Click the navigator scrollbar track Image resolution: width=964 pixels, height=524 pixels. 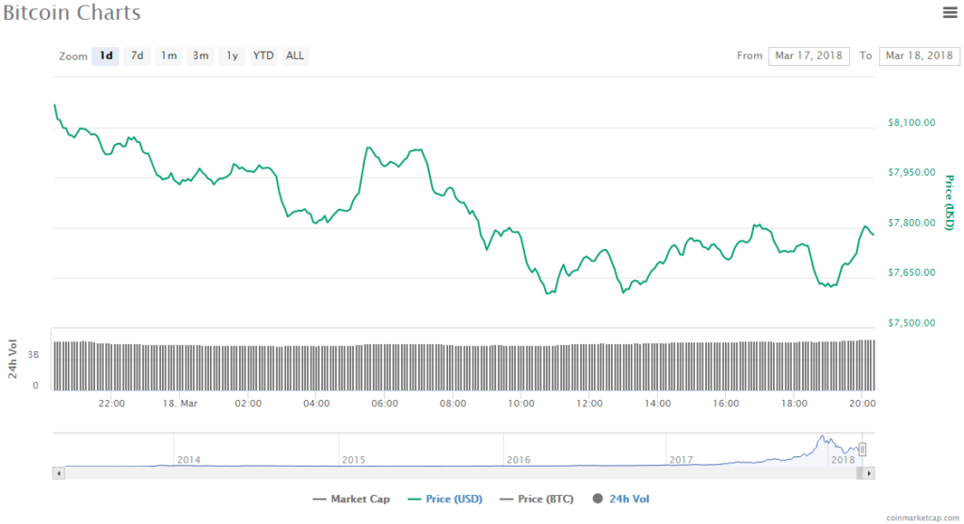point(461,473)
